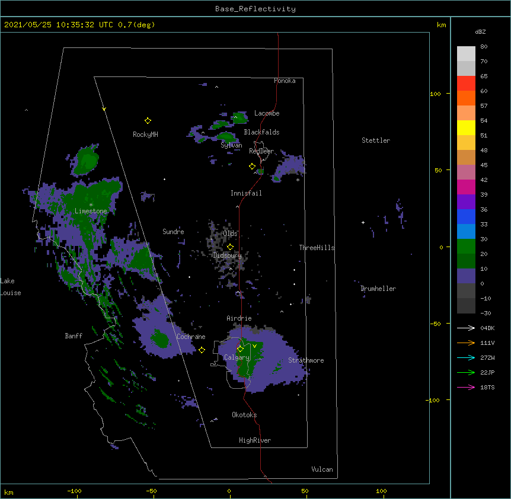Click the yellow diamond marker above RockyMH
511x499 pixels.
[148, 121]
